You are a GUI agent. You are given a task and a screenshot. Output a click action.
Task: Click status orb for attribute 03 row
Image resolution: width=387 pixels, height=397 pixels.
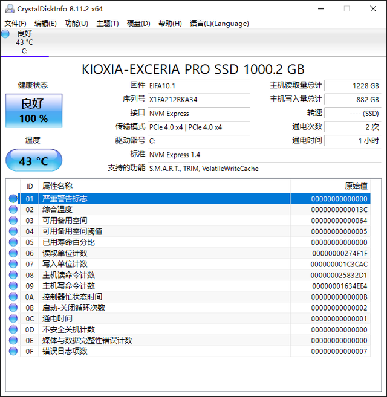click(x=13, y=221)
